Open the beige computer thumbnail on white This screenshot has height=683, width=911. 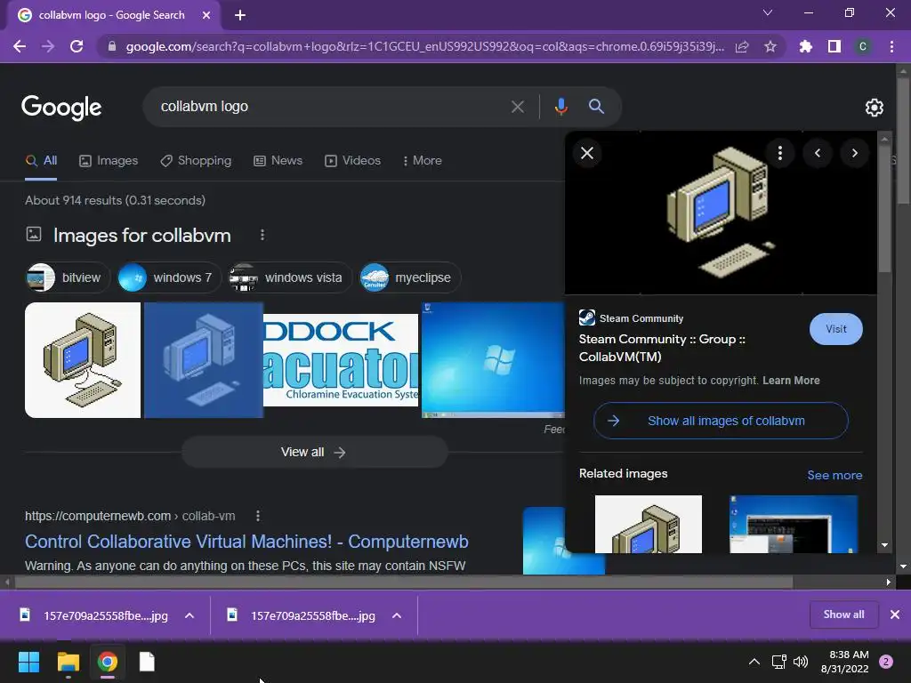click(x=83, y=360)
